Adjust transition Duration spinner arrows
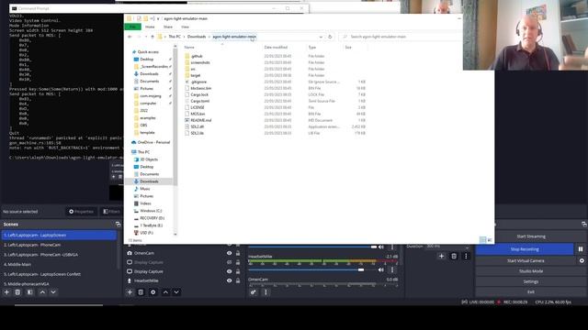The width and height of the screenshot is (588, 330). point(467,247)
